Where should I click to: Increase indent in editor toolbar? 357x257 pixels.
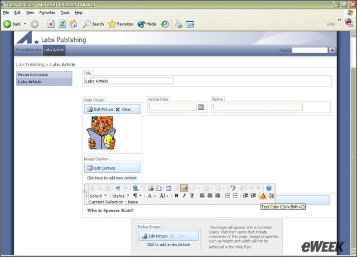pos(253,196)
